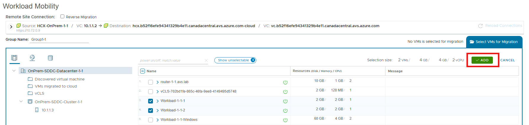Click the source site HCX icon
529x125 pixels.
click(x=18, y=26)
